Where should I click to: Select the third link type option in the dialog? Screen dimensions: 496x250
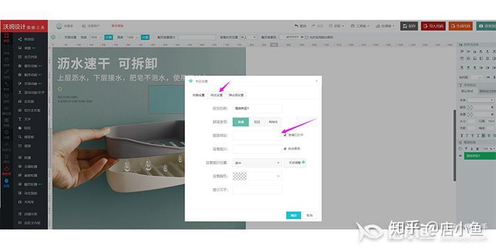pos(273,122)
